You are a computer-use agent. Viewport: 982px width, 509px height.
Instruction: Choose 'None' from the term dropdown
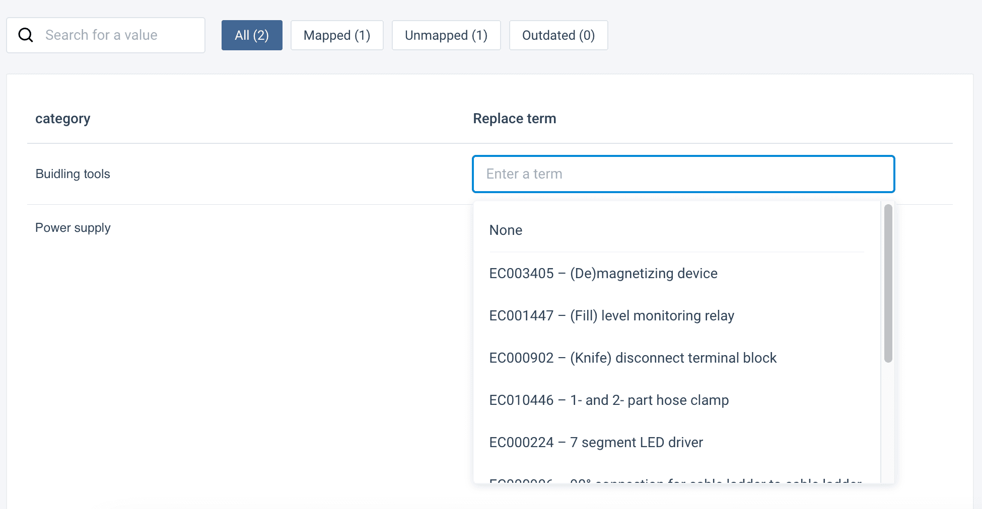tap(506, 230)
